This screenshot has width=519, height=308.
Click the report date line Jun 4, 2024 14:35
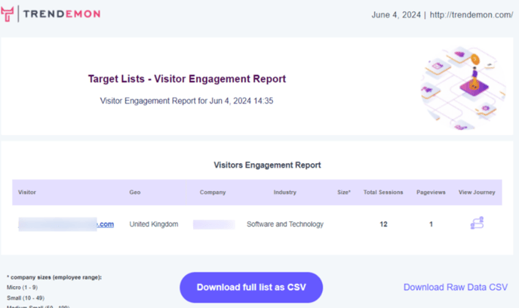click(x=186, y=100)
